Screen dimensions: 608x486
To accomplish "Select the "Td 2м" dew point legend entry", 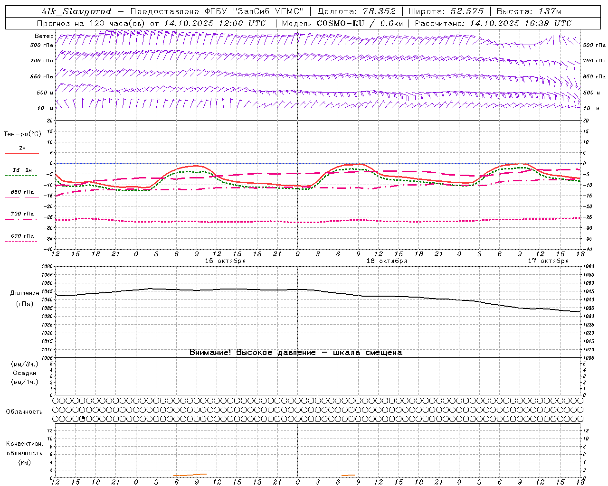I will pos(22,170).
